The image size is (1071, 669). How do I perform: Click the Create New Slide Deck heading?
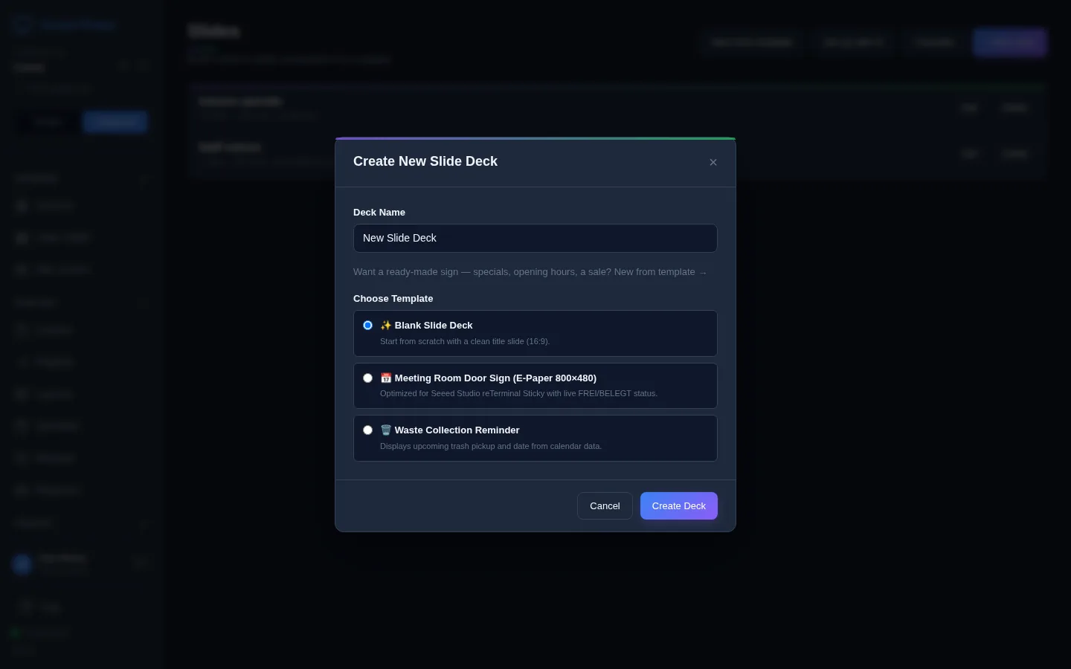(x=425, y=161)
